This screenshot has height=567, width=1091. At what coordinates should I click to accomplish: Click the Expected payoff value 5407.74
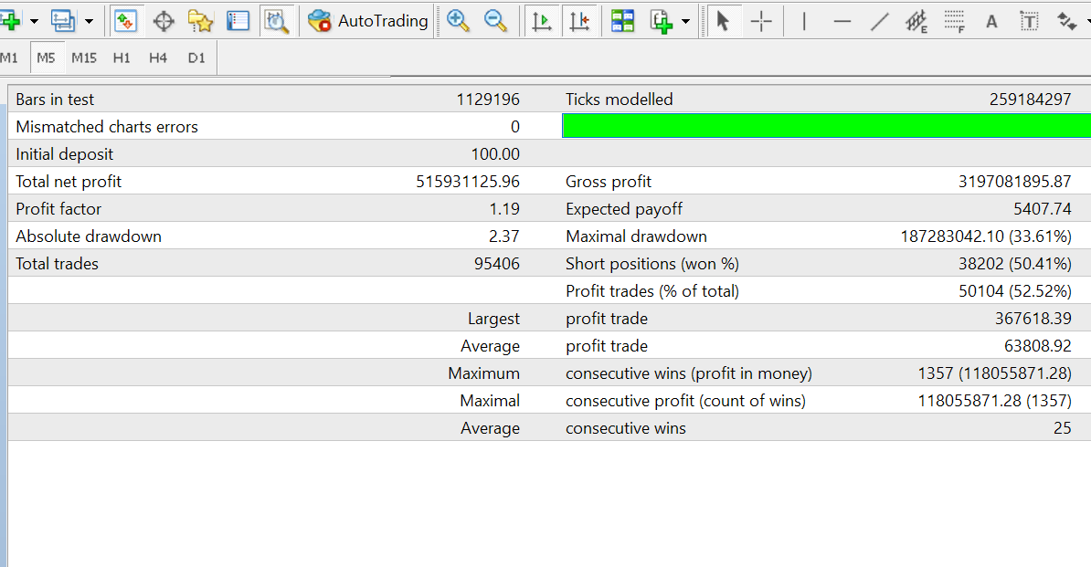click(1043, 209)
